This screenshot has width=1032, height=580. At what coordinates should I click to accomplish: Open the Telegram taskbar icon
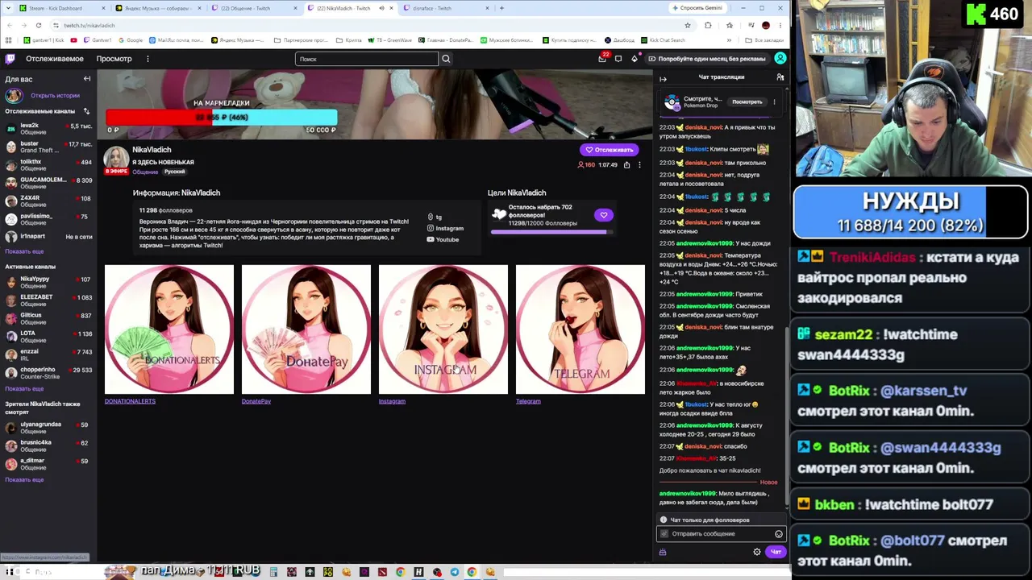455,572
